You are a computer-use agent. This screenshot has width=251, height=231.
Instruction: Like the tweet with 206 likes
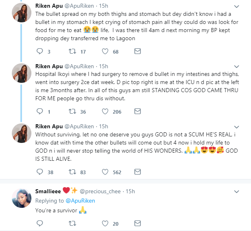tap(105, 111)
